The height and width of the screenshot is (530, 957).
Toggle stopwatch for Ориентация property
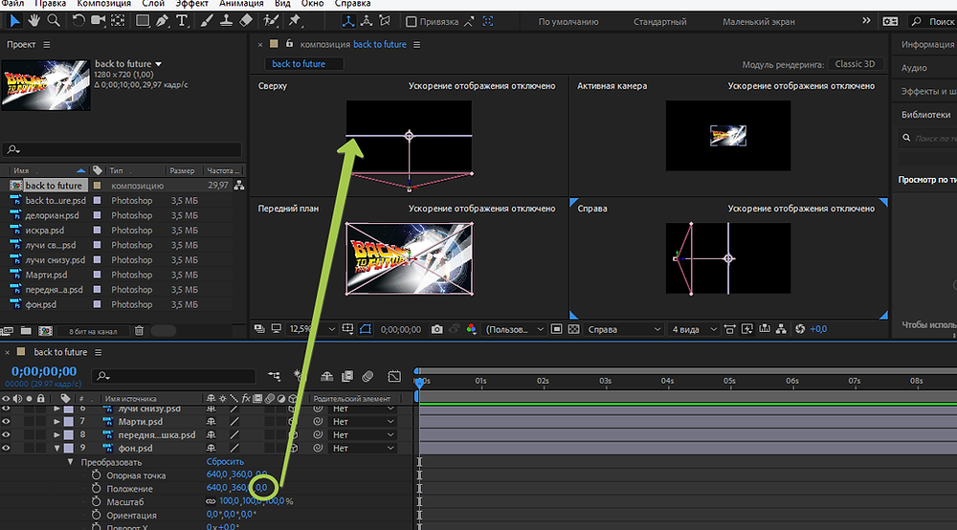click(x=96, y=515)
